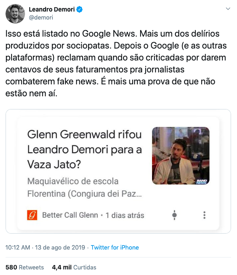View the 580 Retweets list
The height and width of the screenshot is (275, 237).
25,267
